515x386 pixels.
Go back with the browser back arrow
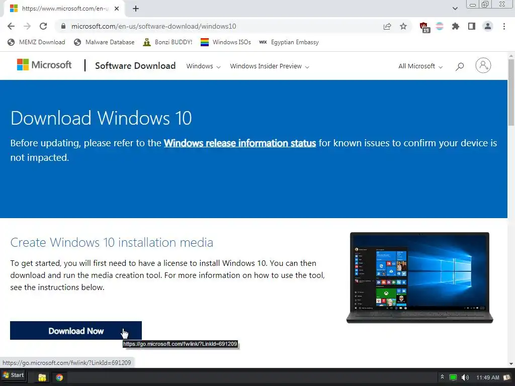(x=11, y=26)
